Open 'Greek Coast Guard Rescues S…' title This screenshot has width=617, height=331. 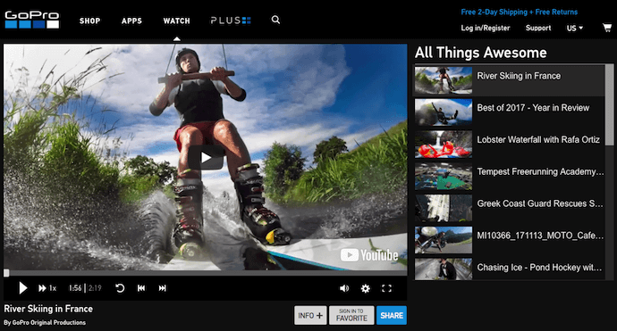(x=540, y=203)
